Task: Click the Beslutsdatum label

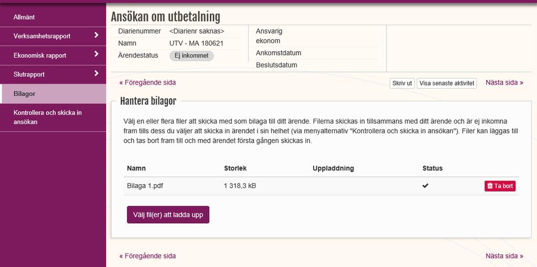Action: pyautogui.click(x=276, y=65)
